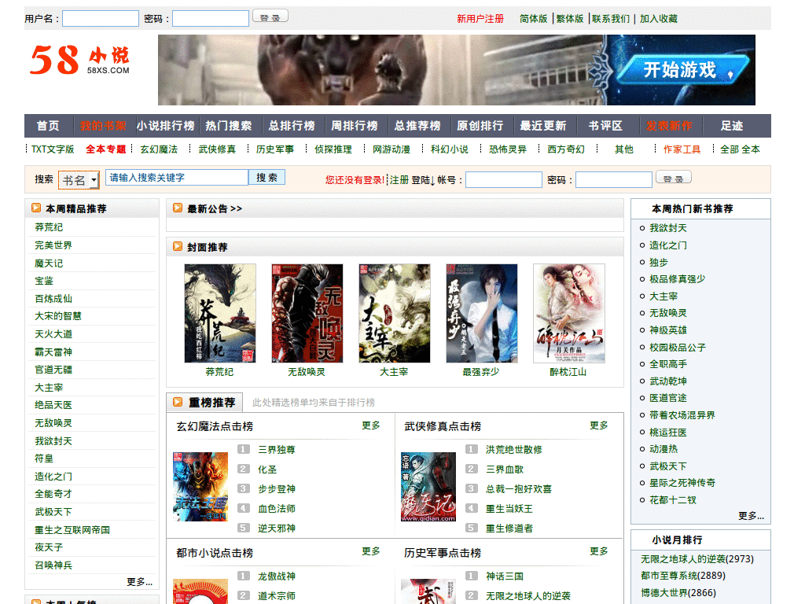Open 足迹 in the navigation bar
Image resolution: width=805 pixels, height=604 pixels.
732,126
